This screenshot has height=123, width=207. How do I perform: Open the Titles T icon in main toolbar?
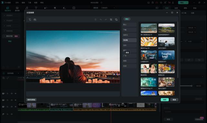pyautogui.click(x=36, y=8)
